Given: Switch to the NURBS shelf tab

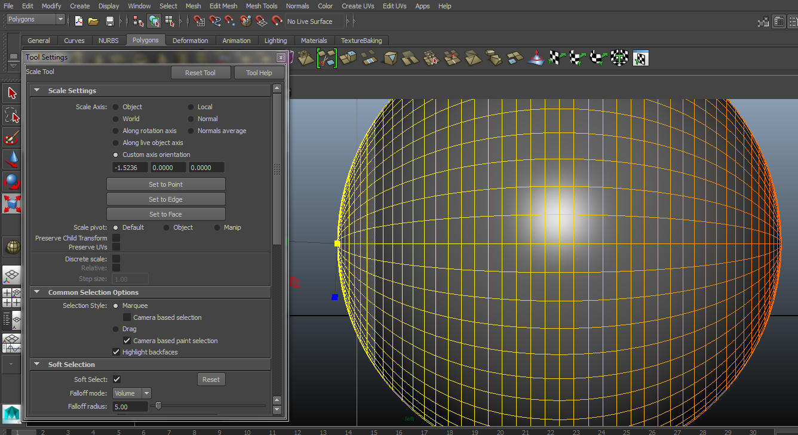Looking at the screenshot, I should [x=109, y=41].
